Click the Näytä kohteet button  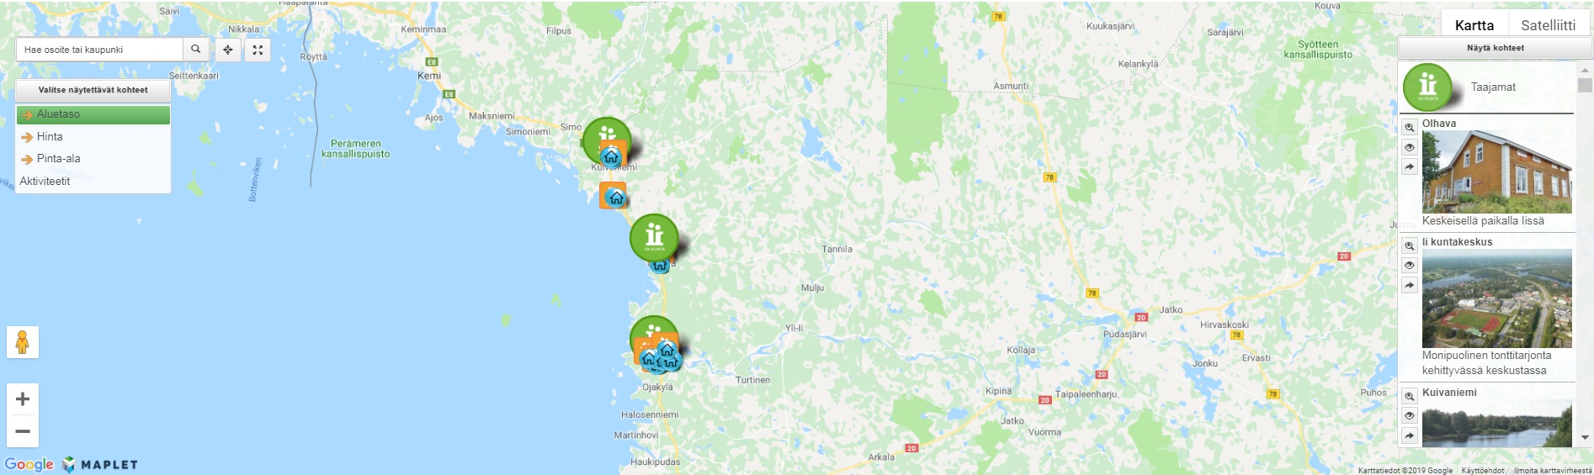coord(1496,48)
